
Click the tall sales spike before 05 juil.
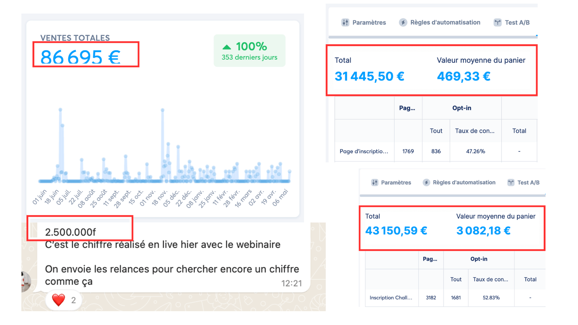(x=60, y=110)
